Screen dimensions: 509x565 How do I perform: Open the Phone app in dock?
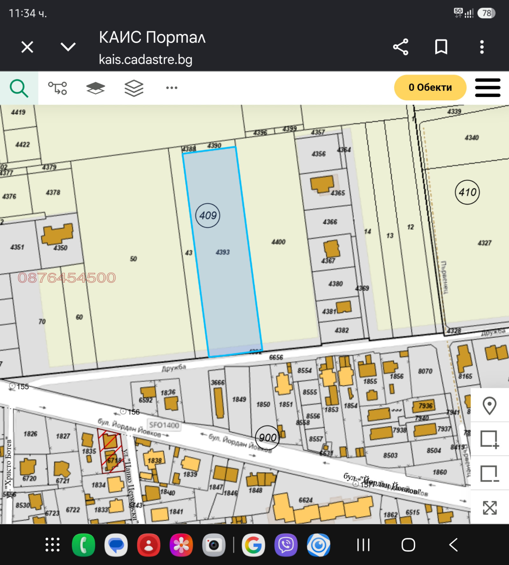click(x=84, y=545)
